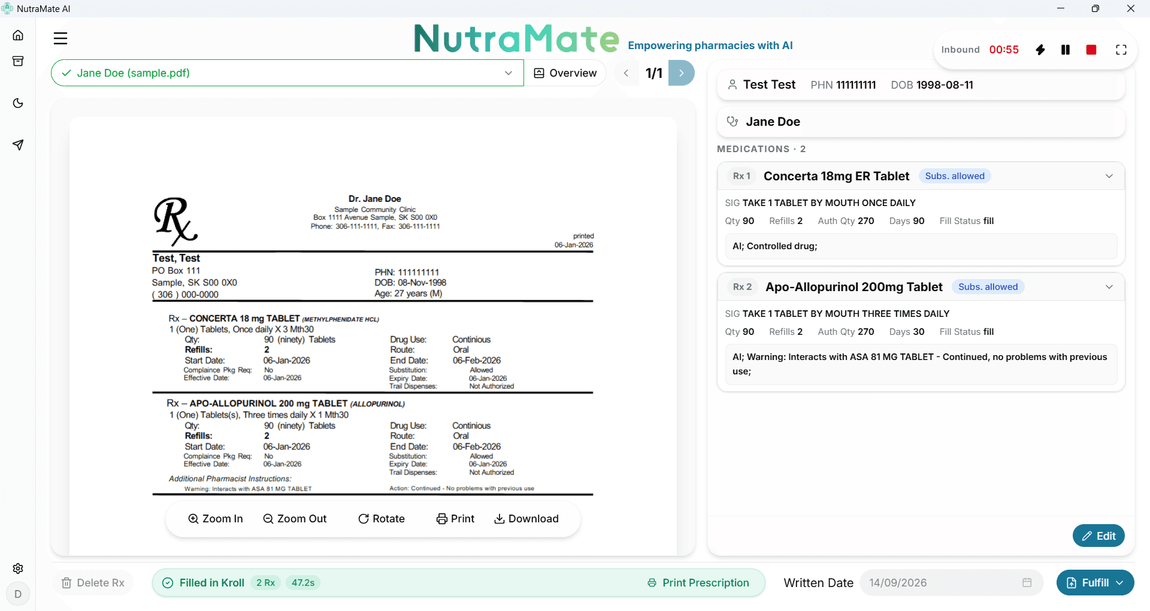Viewport: 1150px width, 611px height.
Task: Open the hamburger menu
Action: (60, 38)
